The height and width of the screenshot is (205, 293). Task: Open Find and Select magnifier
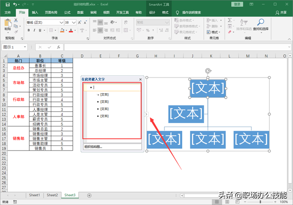[260, 25]
